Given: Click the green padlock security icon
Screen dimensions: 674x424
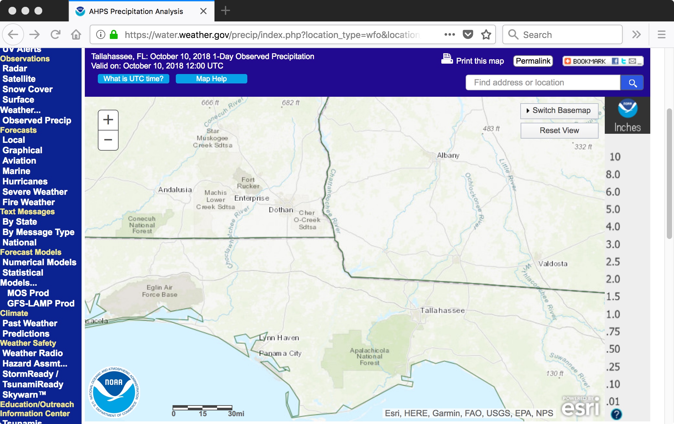Looking at the screenshot, I should pos(114,34).
